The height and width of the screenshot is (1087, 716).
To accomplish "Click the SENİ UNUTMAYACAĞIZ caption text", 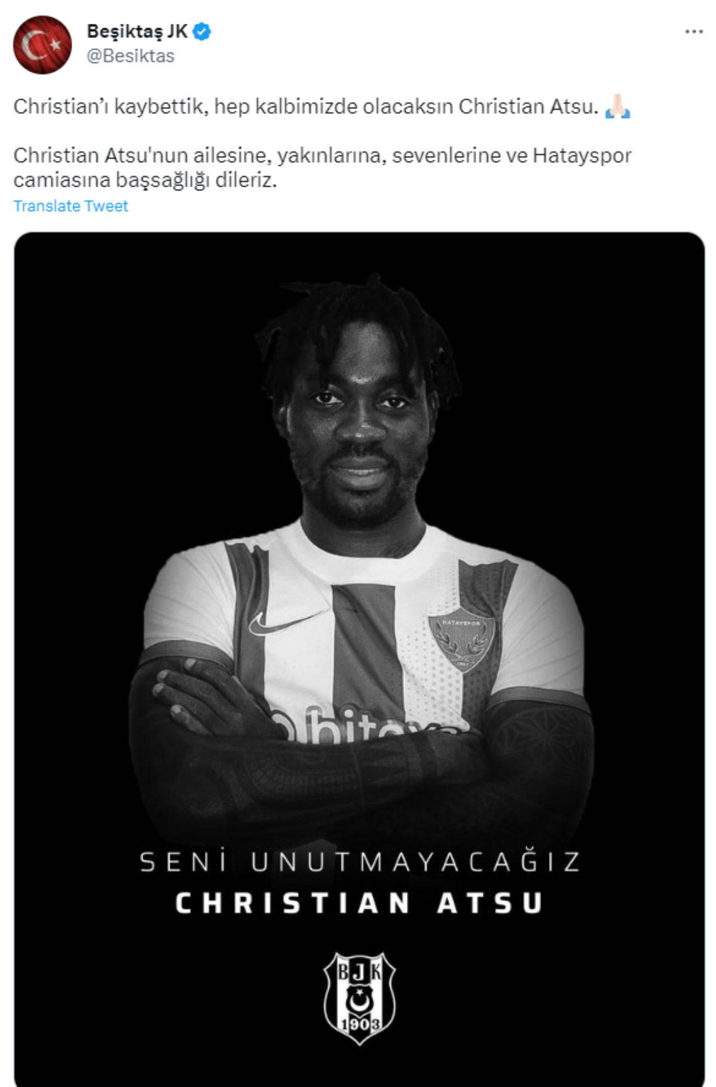I will click(360, 861).
